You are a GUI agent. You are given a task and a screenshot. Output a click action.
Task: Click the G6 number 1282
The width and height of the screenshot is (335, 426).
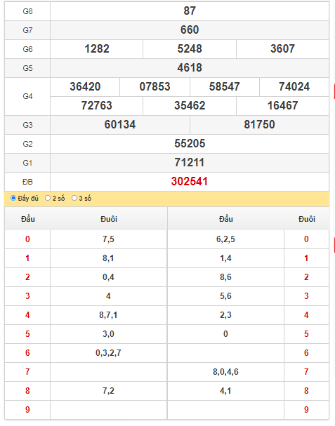coord(97,49)
